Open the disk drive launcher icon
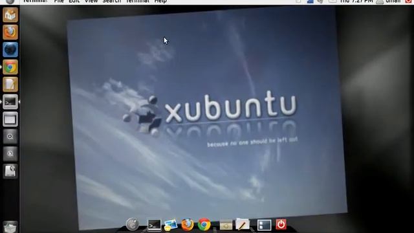The image size is (414, 233). tap(10, 171)
